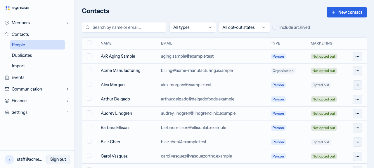Open actions menu for Barbara Ellison
The image size is (374, 168).
(x=357, y=128)
